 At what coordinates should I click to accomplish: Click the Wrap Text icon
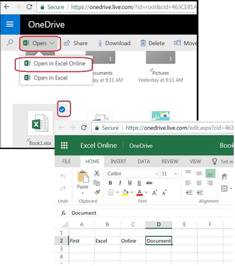pyautogui.click(x=224, y=177)
